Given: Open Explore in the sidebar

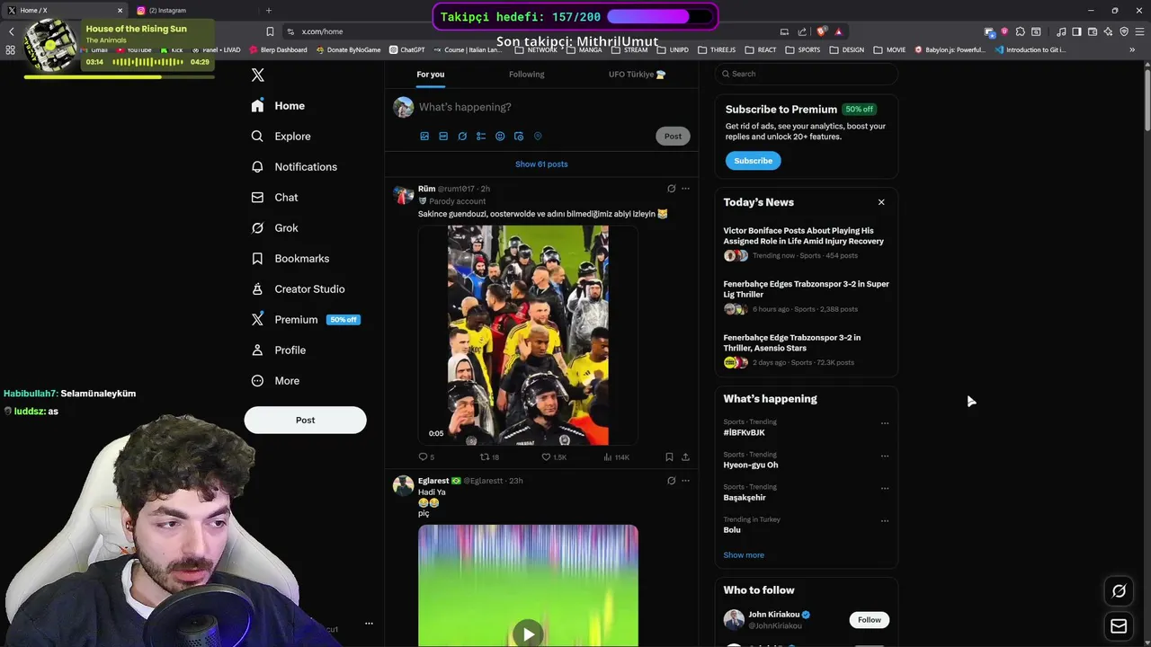Looking at the screenshot, I should pos(281,137).
